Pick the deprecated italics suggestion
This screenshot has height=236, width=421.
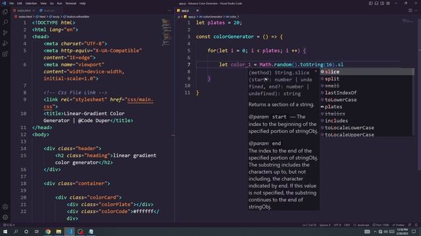(x=366, y=113)
